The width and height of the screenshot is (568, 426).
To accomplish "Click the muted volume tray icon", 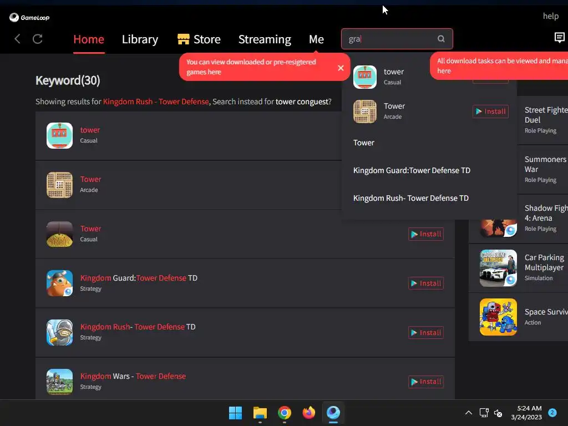I will 498,413.
